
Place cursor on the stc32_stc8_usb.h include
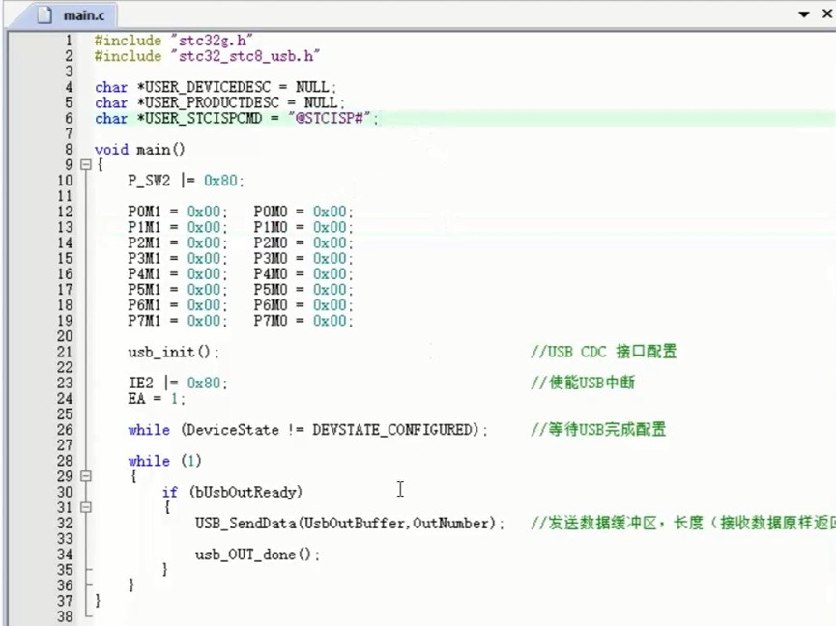[208, 56]
